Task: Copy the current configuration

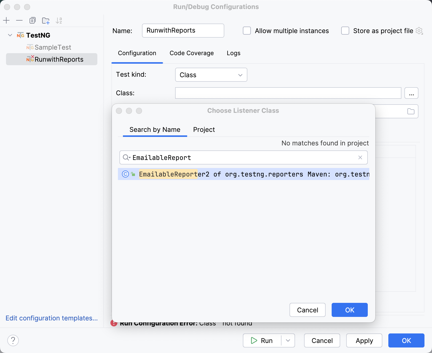Action: [32, 20]
